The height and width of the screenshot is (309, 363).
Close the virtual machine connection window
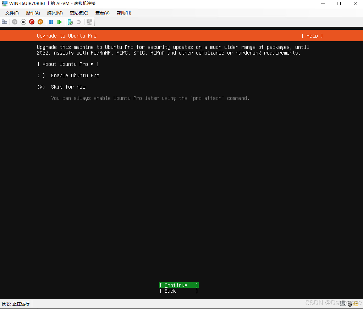(x=355, y=4)
